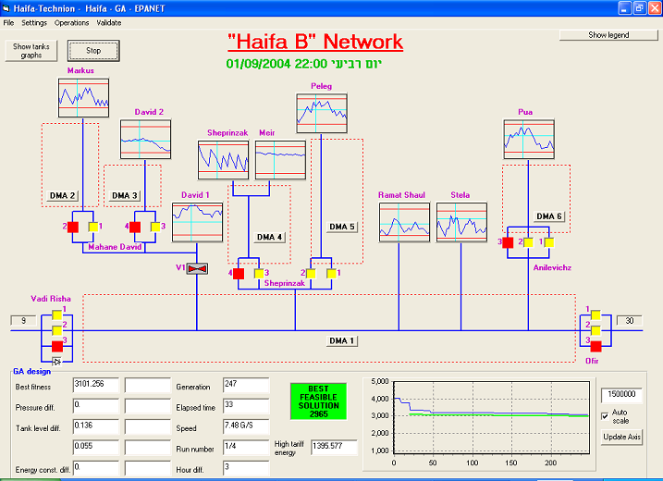Click the DMA 4 label
Viewport: 663px width, 481px height.
pos(270,238)
